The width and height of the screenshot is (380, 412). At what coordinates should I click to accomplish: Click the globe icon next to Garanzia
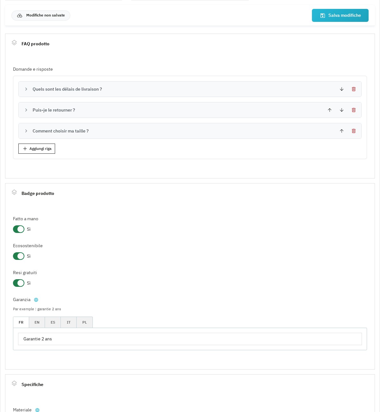click(x=36, y=300)
